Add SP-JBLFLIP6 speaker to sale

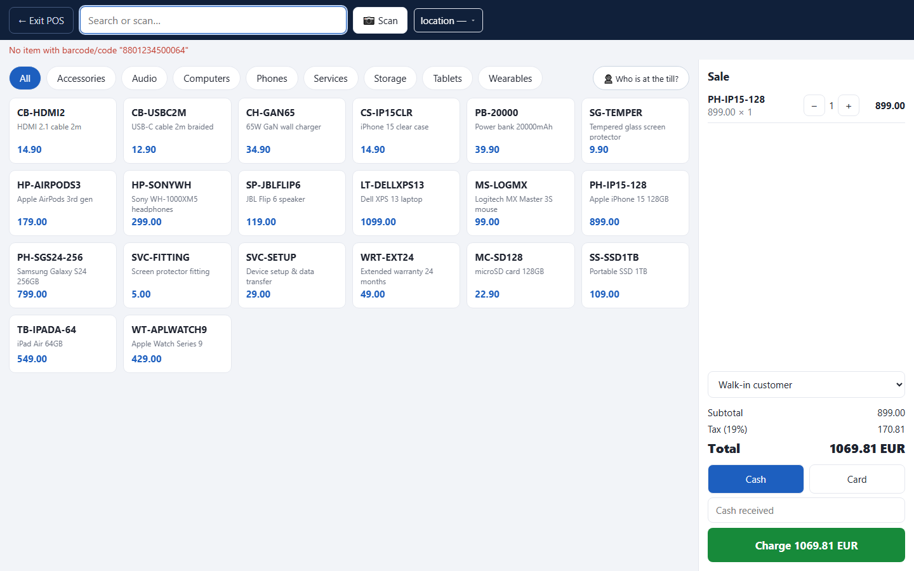(292, 203)
